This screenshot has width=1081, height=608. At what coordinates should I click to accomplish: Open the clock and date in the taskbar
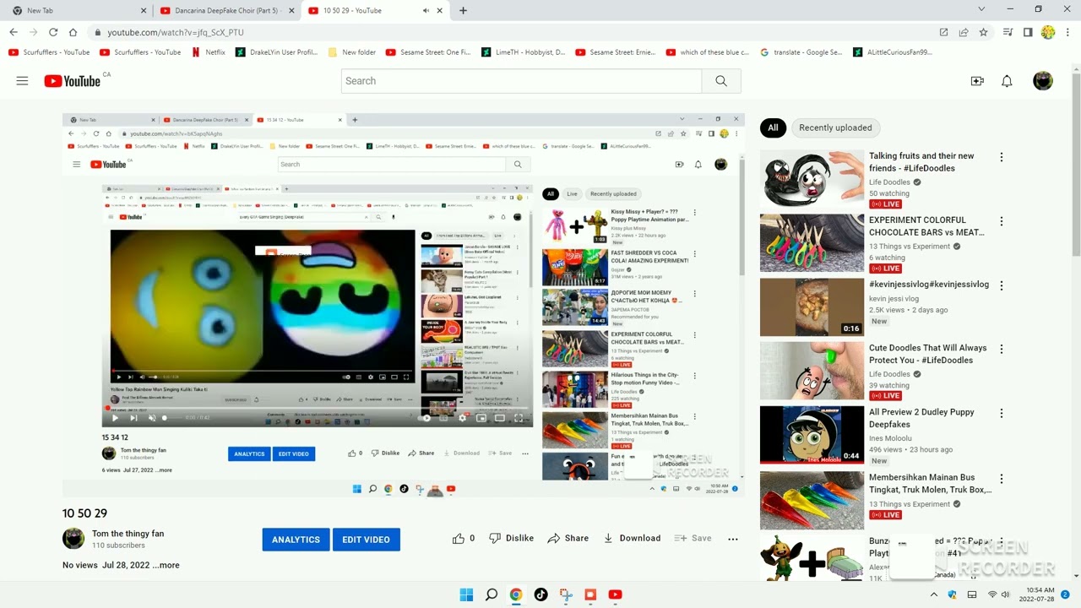(1036, 594)
